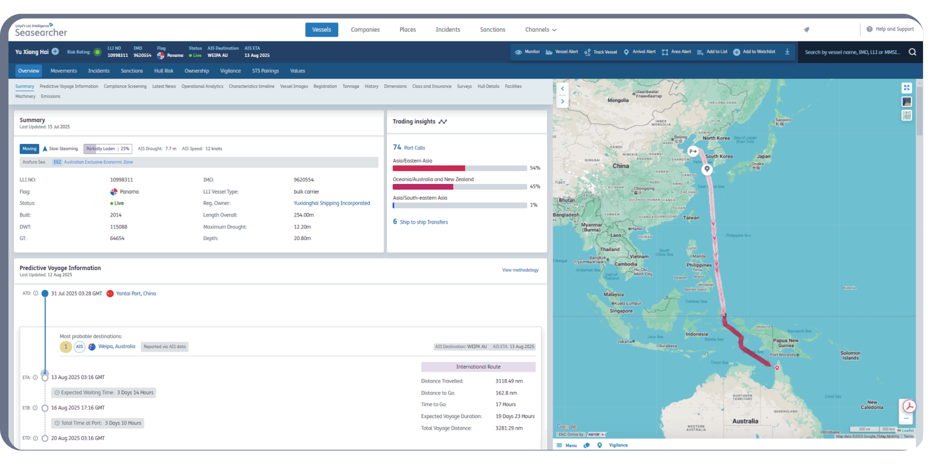Open Vessel Alert
932x469 pixels.
click(562, 52)
